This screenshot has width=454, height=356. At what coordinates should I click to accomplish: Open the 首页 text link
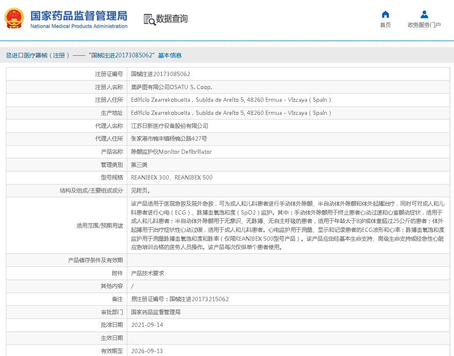point(385,25)
